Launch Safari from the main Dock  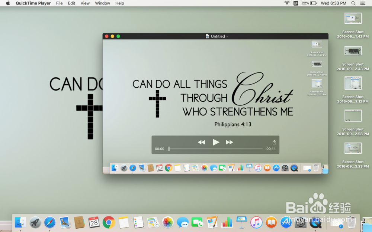[50, 222]
